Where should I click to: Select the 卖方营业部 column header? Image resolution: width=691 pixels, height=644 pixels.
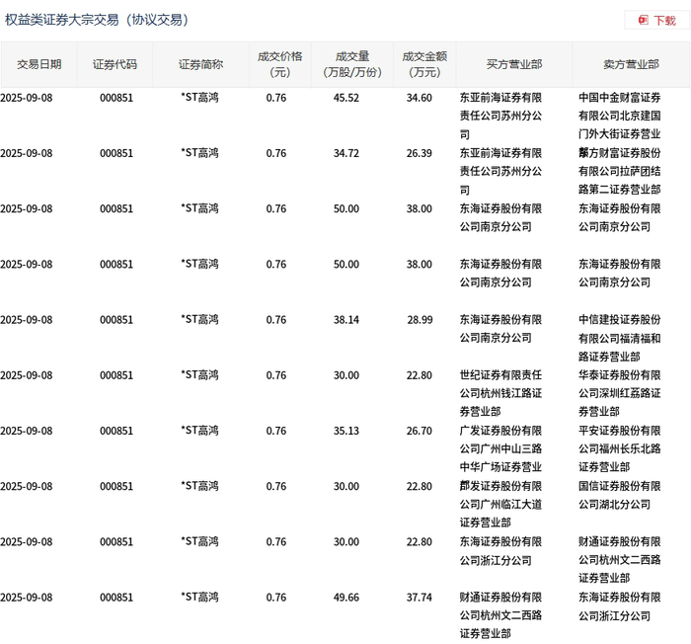(x=631, y=64)
